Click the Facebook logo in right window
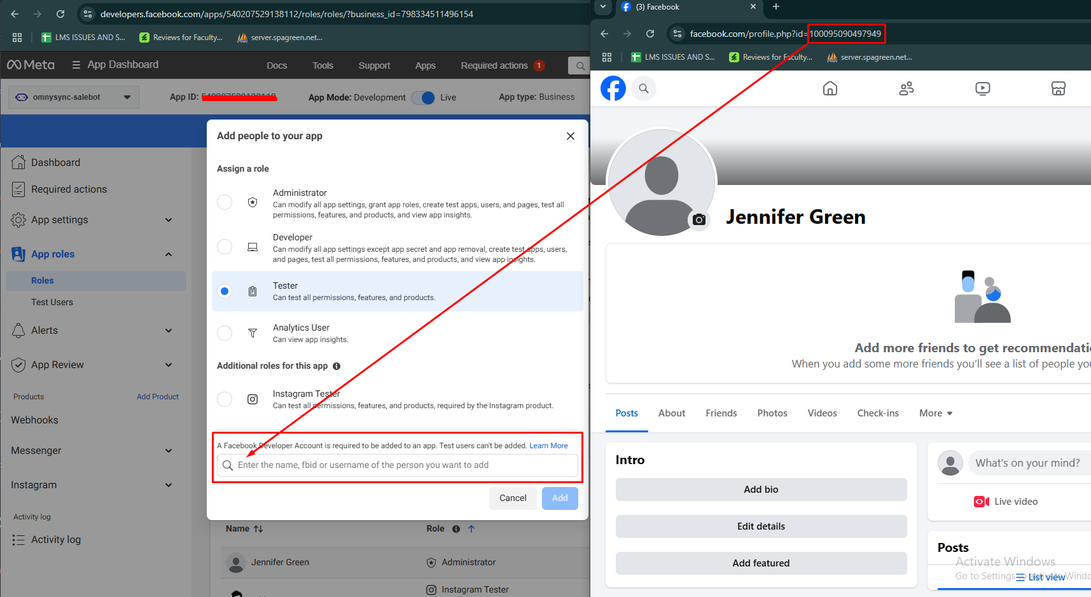This screenshot has height=597, width=1091. (x=613, y=88)
